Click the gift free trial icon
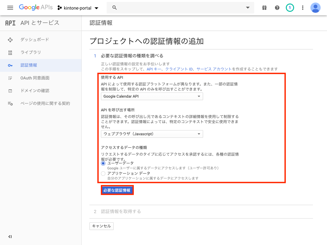327x245 pixels. [x=264, y=8]
